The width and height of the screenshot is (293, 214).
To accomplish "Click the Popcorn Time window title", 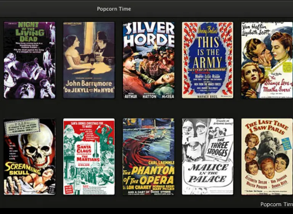I will pos(114,9).
